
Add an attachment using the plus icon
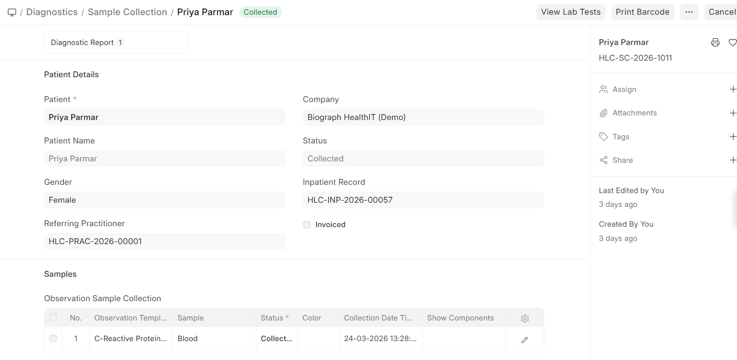733,113
